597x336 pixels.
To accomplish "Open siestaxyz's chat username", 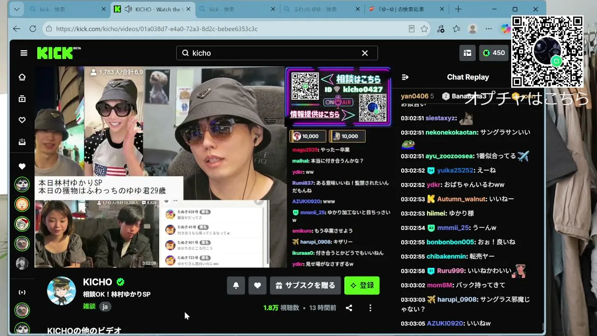I will coord(441,119).
